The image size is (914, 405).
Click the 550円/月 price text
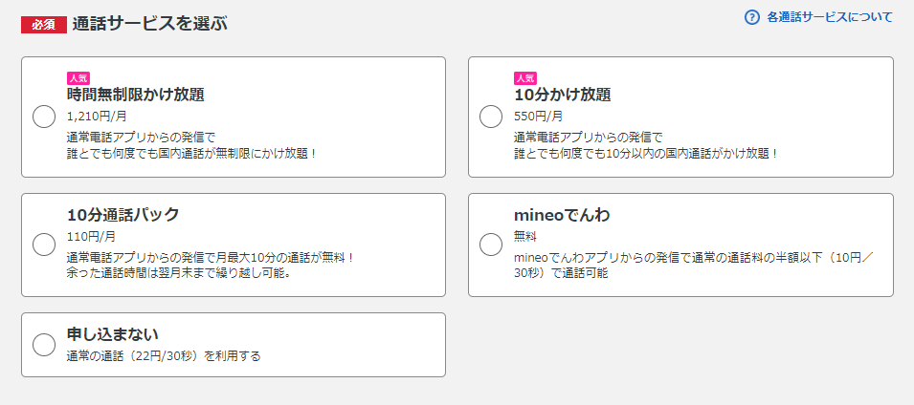[x=538, y=117]
